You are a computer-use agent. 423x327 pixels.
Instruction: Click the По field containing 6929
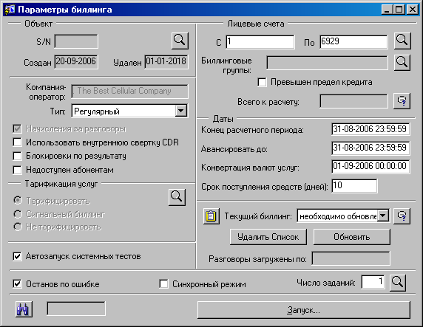pyautogui.click(x=353, y=42)
